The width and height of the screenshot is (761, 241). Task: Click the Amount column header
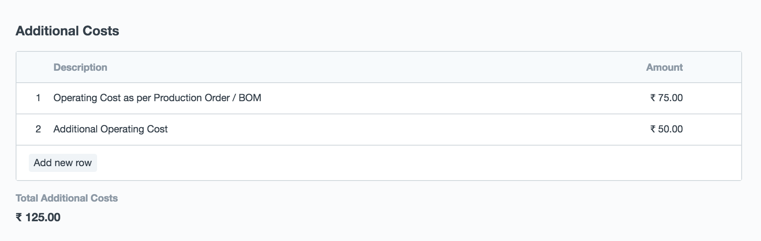point(664,67)
